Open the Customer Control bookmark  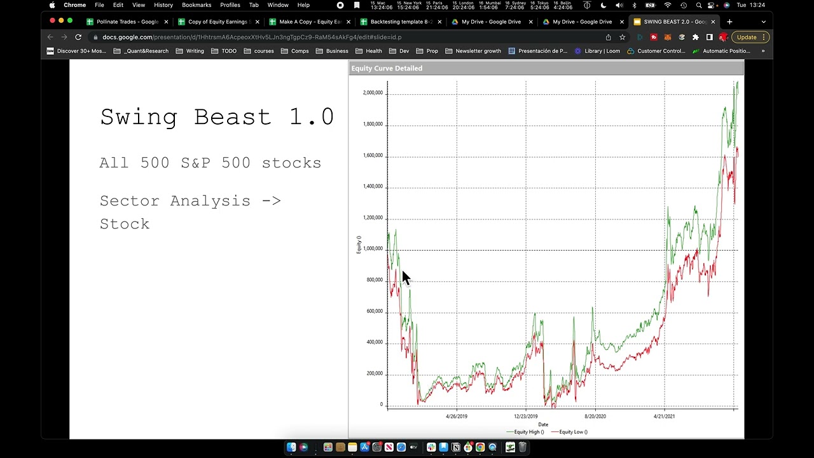tap(656, 51)
